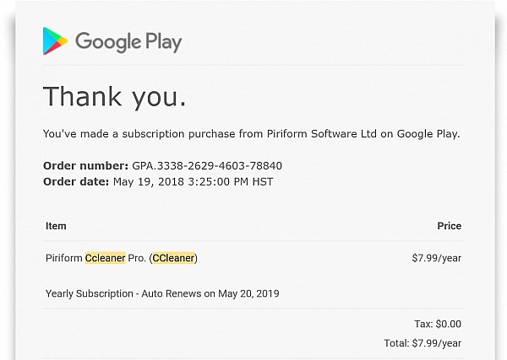
Task: Click the Tax: $0.00 line
Action: click(438, 324)
